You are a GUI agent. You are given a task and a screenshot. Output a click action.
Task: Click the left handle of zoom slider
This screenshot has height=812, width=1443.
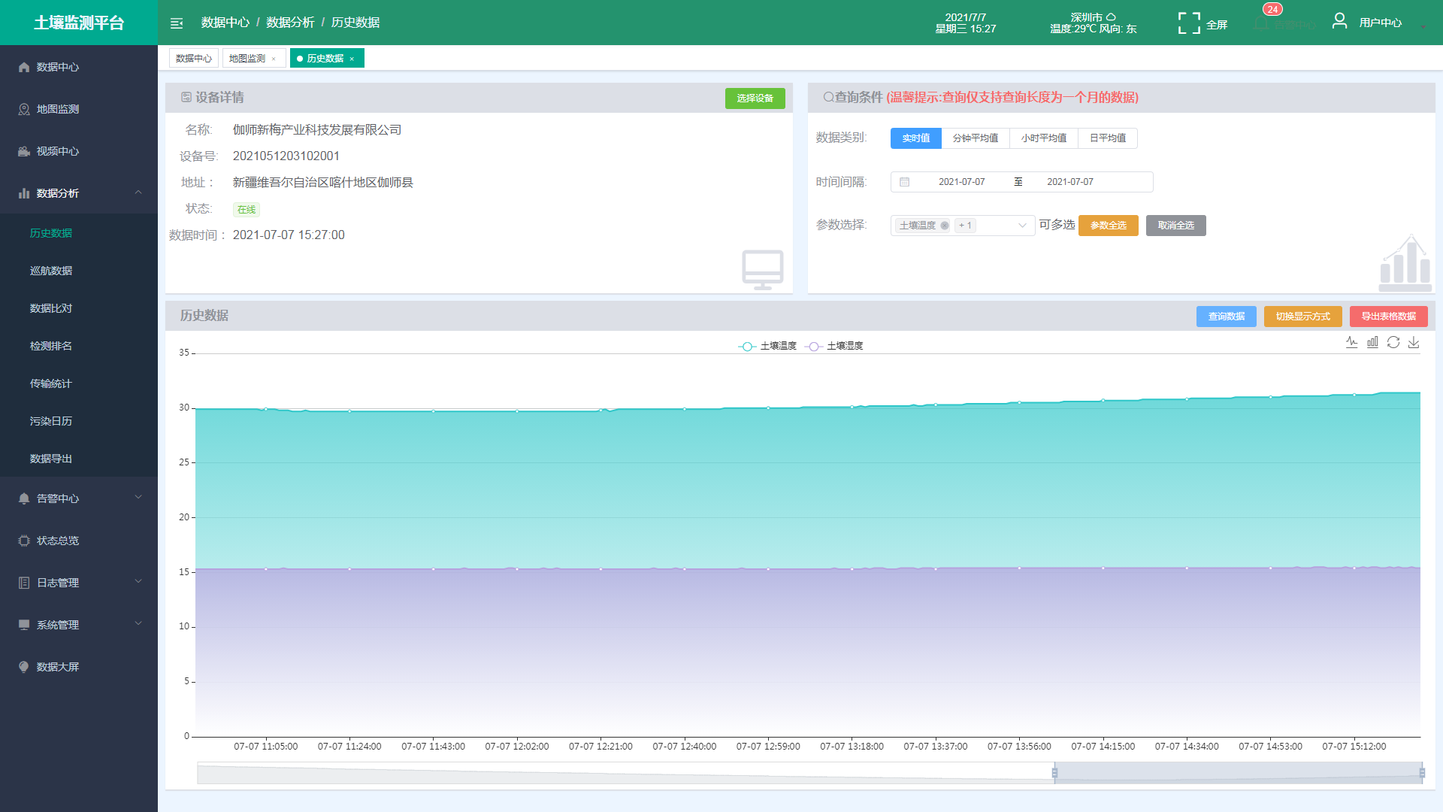(1054, 773)
